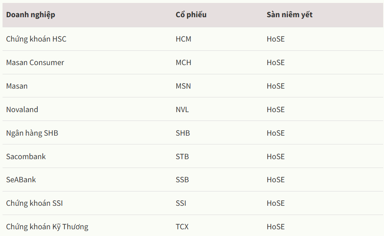Select the Chứng khoán HSC company cell
This screenshot has width=384, height=236.
click(36, 39)
